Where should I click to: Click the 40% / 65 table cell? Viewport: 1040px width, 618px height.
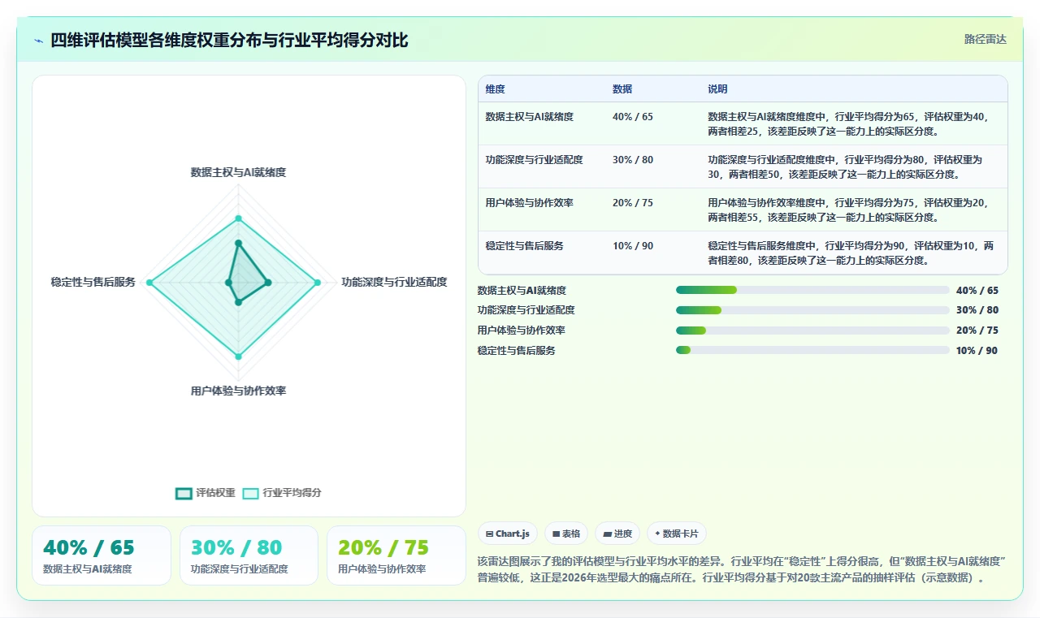[633, 117]
